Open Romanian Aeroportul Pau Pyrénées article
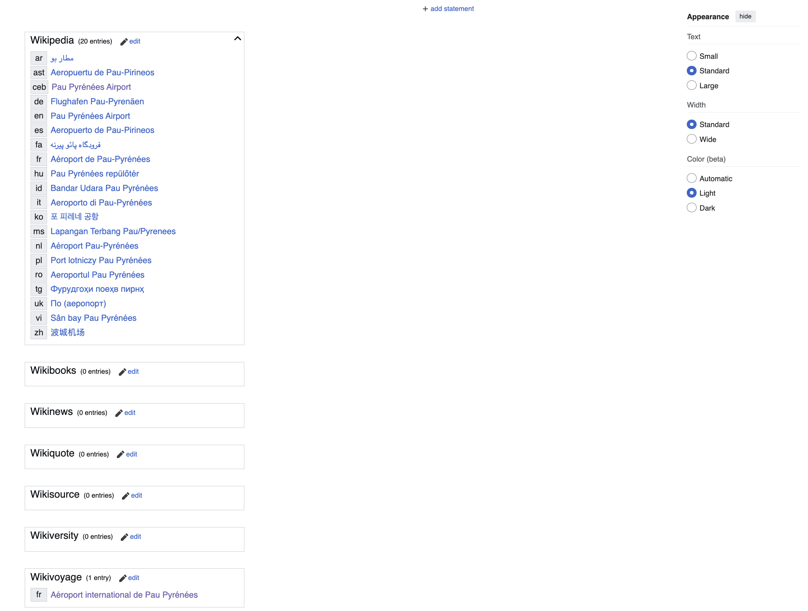This screenshot has height=611, width=808. [98, 275]
